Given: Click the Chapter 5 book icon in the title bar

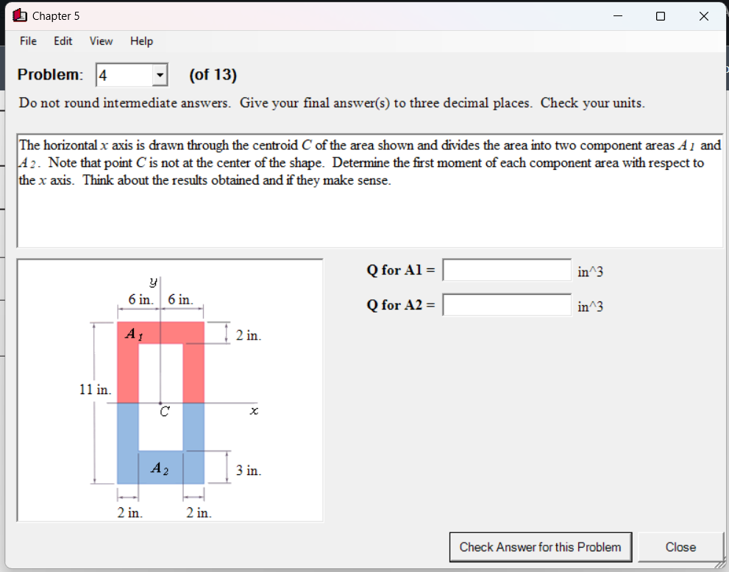Looking at the screenshot, I should (x=20, y=15).
